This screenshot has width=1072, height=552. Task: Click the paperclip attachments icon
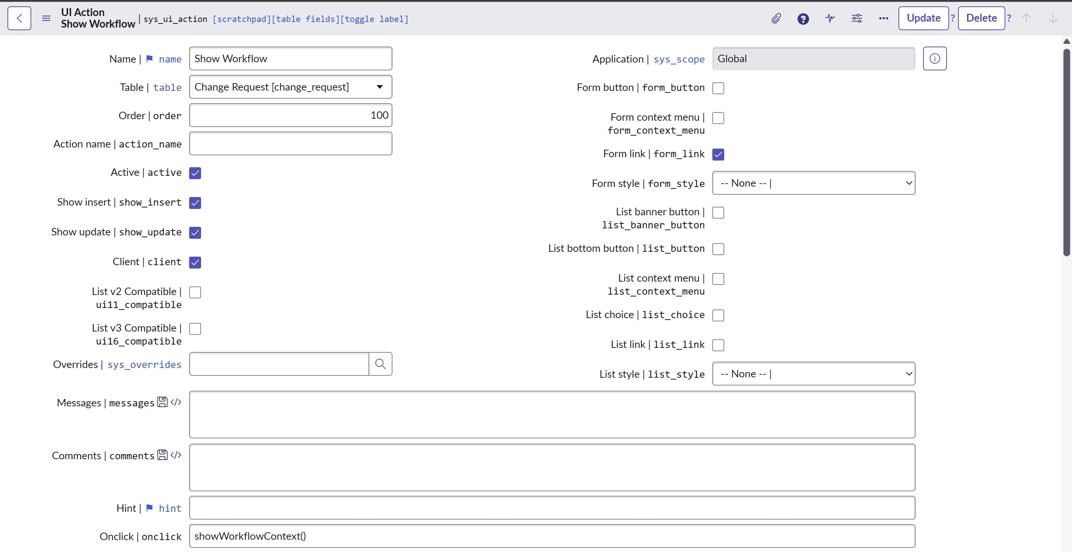(x=776, y=18)
